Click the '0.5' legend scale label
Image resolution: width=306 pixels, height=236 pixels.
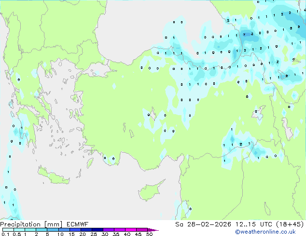[x=17, y=234]
